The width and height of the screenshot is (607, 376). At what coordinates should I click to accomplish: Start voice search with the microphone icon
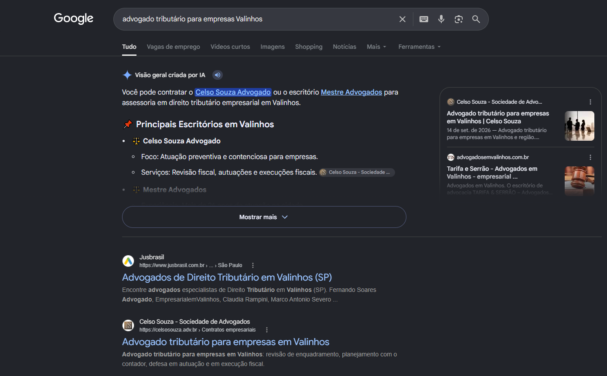point(441,19)
